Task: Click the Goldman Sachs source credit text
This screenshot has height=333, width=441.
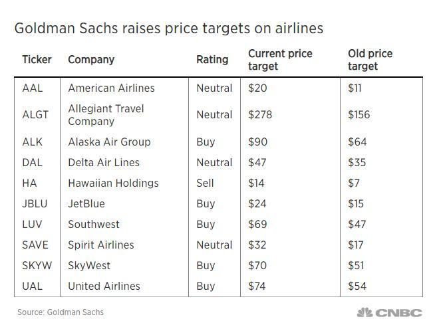Action: pyautogui.click(x=60, y=312)
